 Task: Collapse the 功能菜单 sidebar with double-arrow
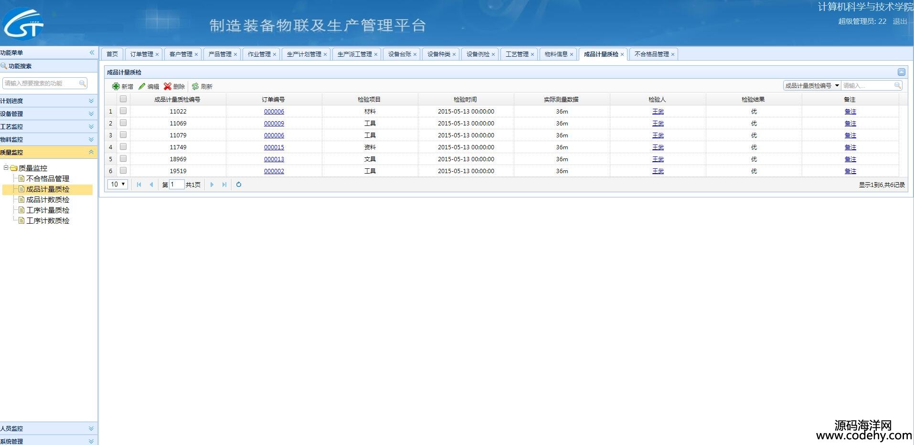pos(92,52)
